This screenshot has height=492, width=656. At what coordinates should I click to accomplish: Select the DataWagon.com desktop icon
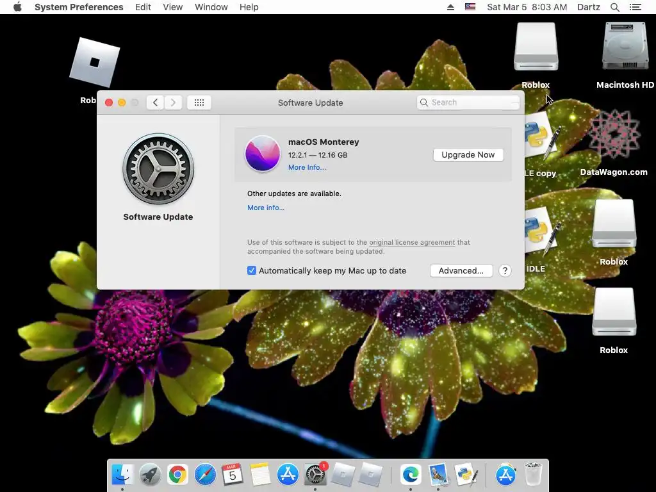[614, 134]
